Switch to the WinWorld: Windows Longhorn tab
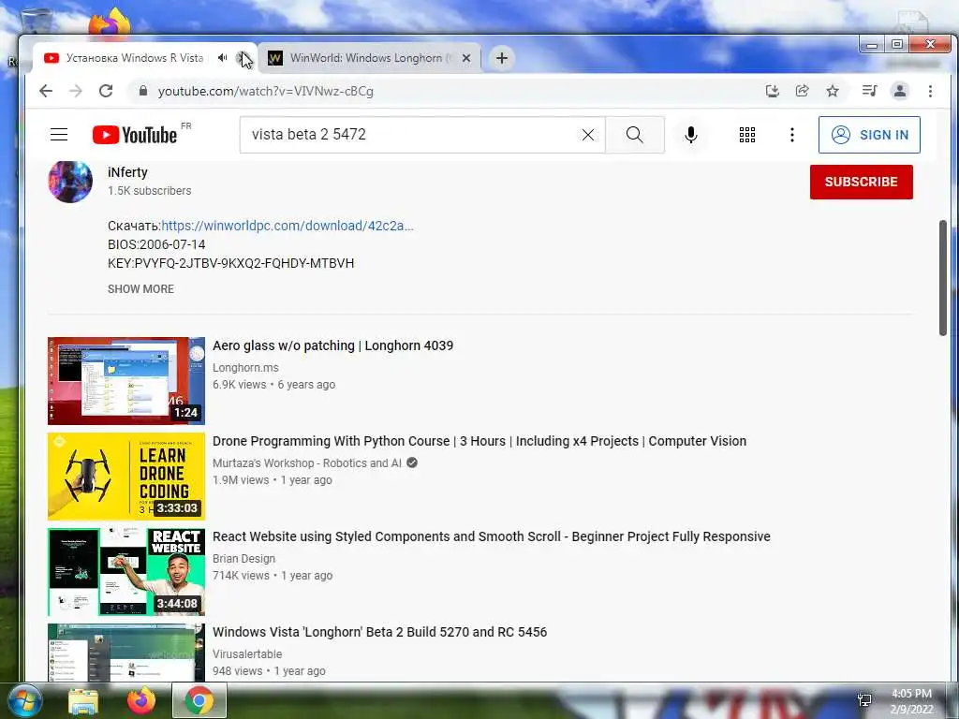Screen dimensions: 959x719 (371, 58)
